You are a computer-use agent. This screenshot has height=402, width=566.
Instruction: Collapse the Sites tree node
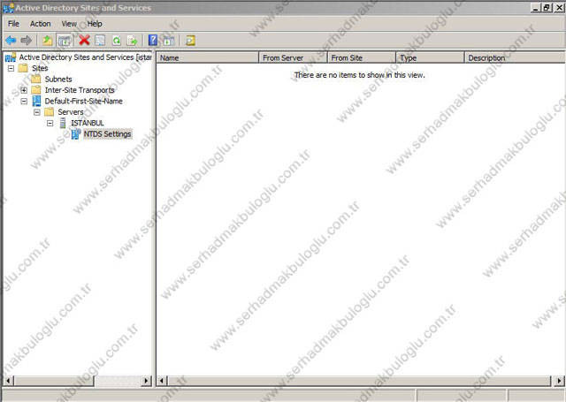click(11, 68)
